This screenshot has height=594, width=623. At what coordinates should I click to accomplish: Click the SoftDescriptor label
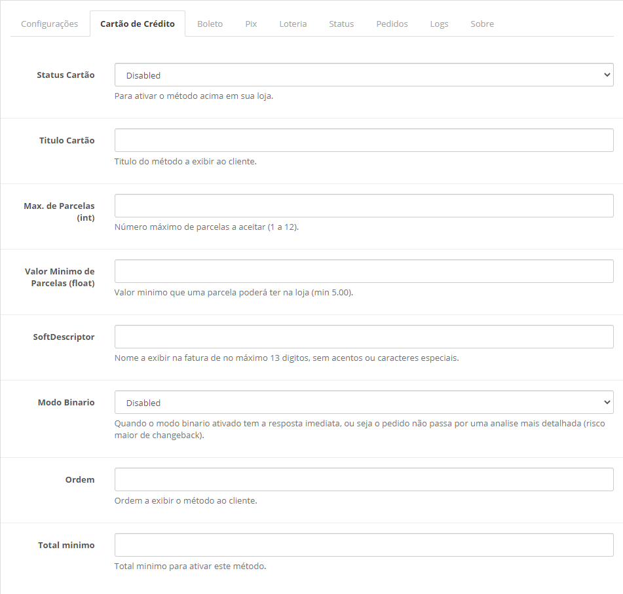[x=64, y=337]
